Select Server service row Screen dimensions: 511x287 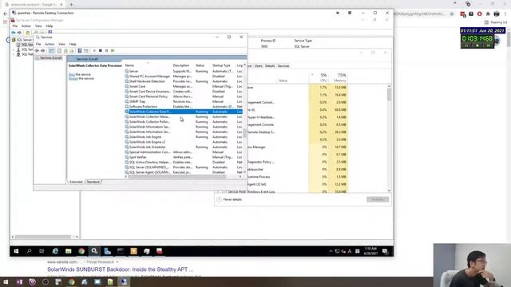click(x=184, y=71)
